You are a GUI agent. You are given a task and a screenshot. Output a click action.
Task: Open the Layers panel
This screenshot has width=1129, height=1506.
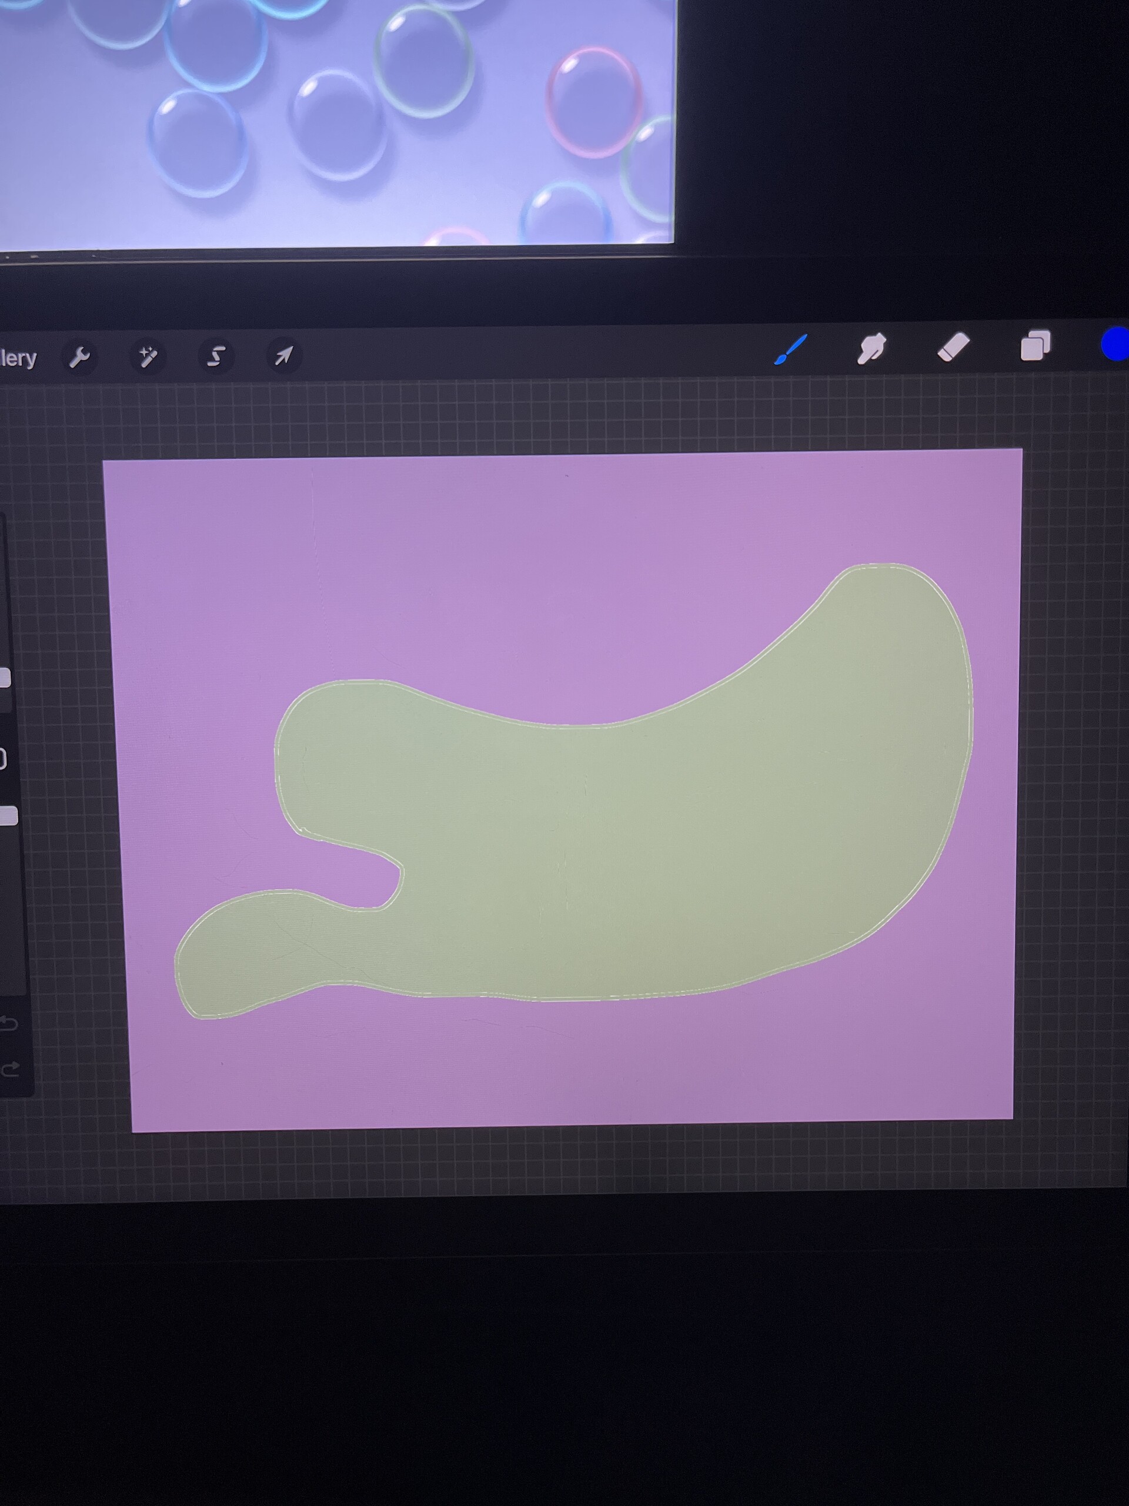(x=1034, y=346)
